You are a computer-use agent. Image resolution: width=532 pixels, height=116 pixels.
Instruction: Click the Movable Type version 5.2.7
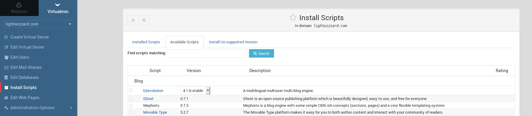click(184, 112)
